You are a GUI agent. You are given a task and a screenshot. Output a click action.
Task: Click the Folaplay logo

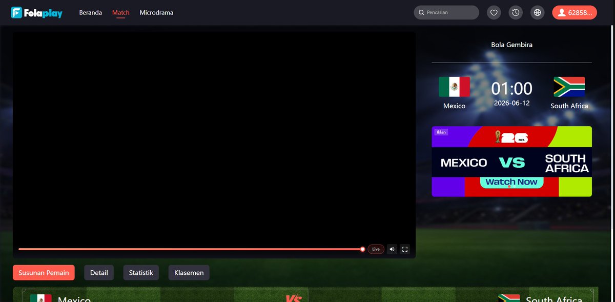click(36, 12)
